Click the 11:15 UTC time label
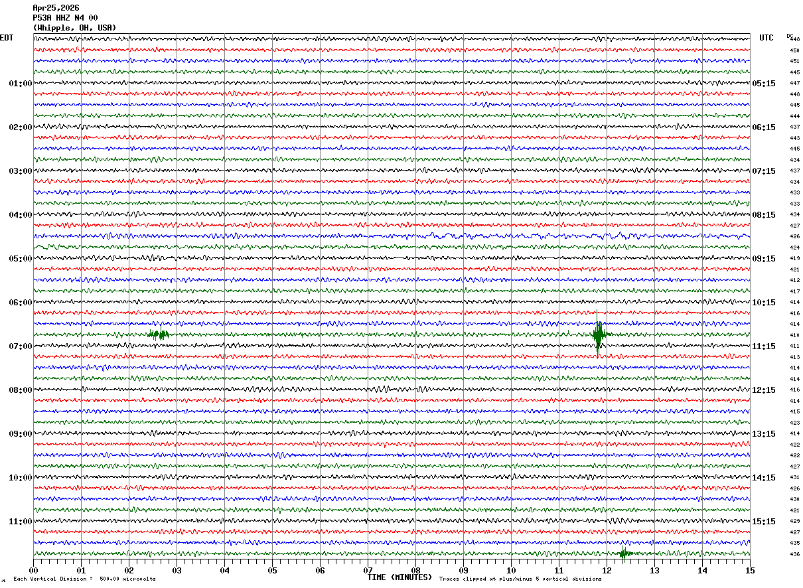The image size is (803, 588). [764, 346]
